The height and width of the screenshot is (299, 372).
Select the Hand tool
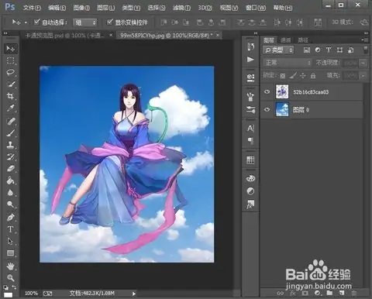[x=11, y=266]
